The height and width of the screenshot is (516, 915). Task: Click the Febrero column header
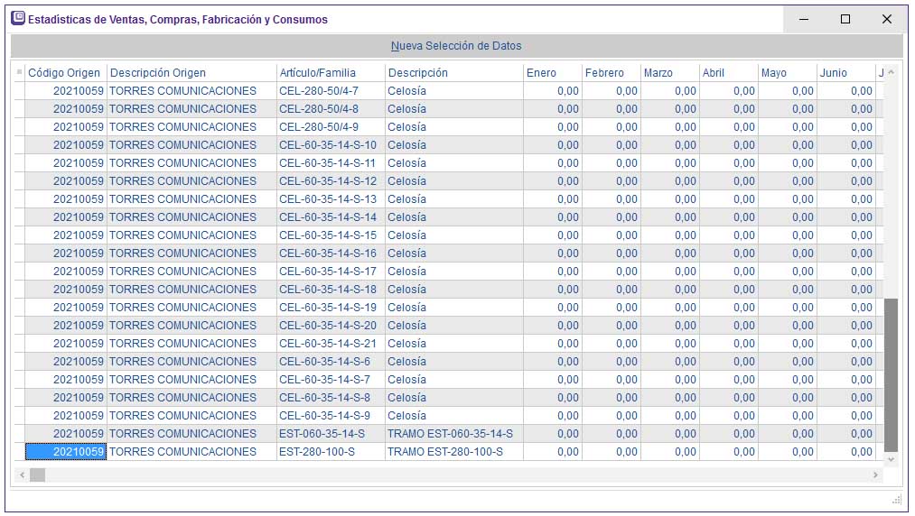click(x=611, y=73)
